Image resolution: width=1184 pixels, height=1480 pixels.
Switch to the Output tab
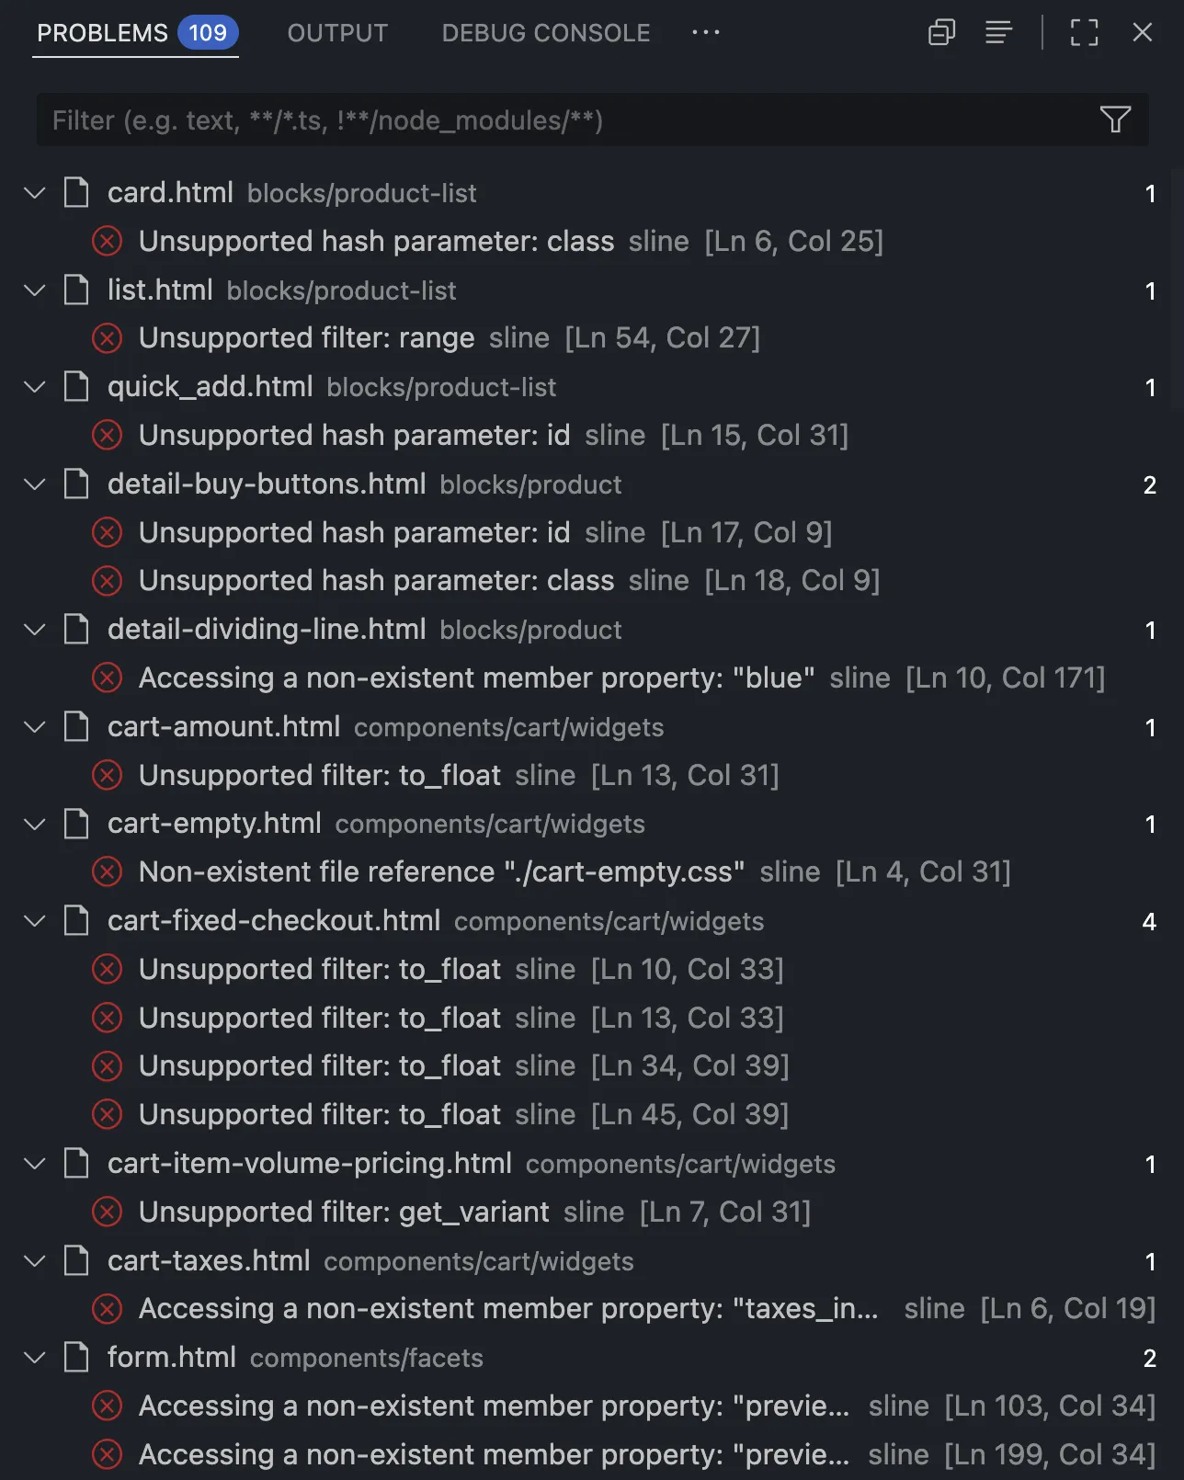pos(337,33)
